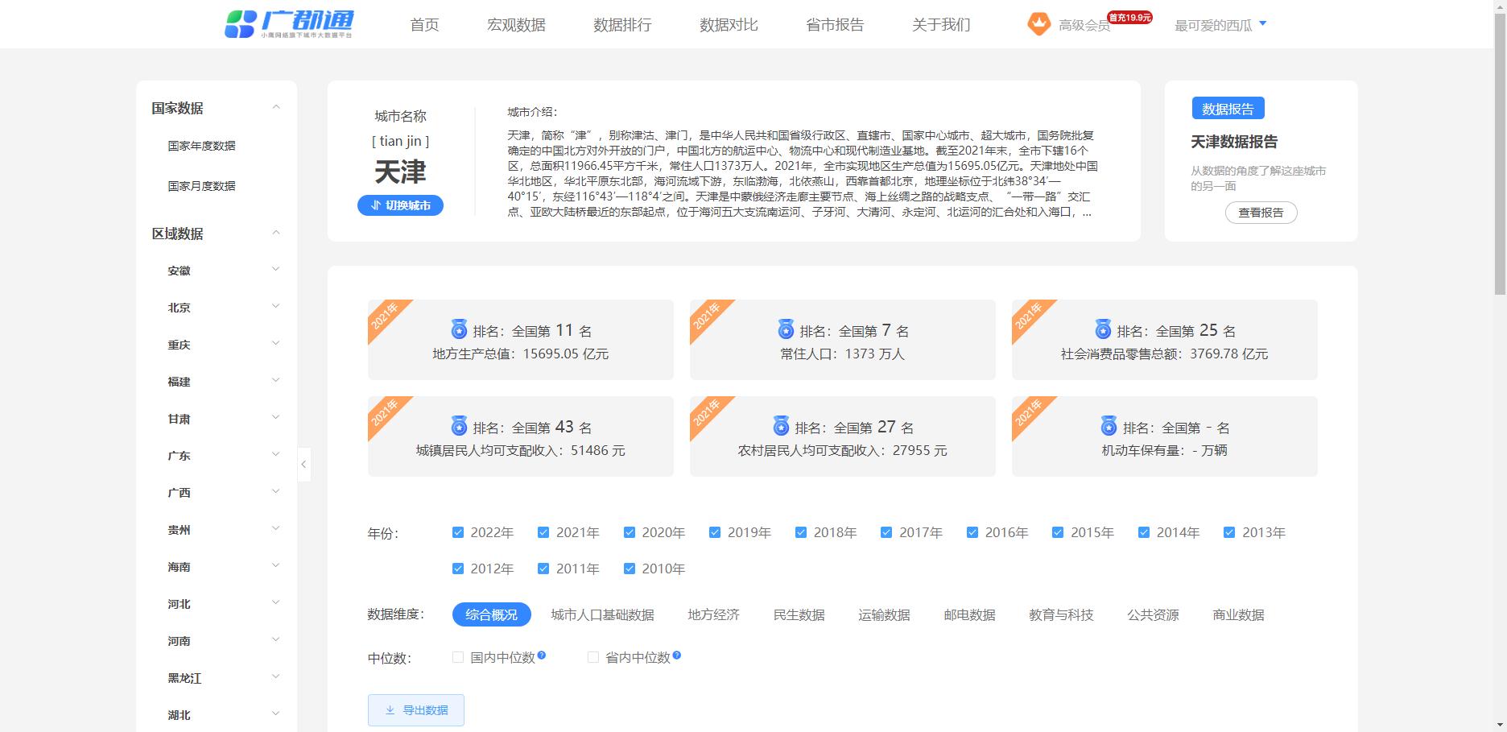Click the 查看报告 button
1507x732 pixels.
1260,213
